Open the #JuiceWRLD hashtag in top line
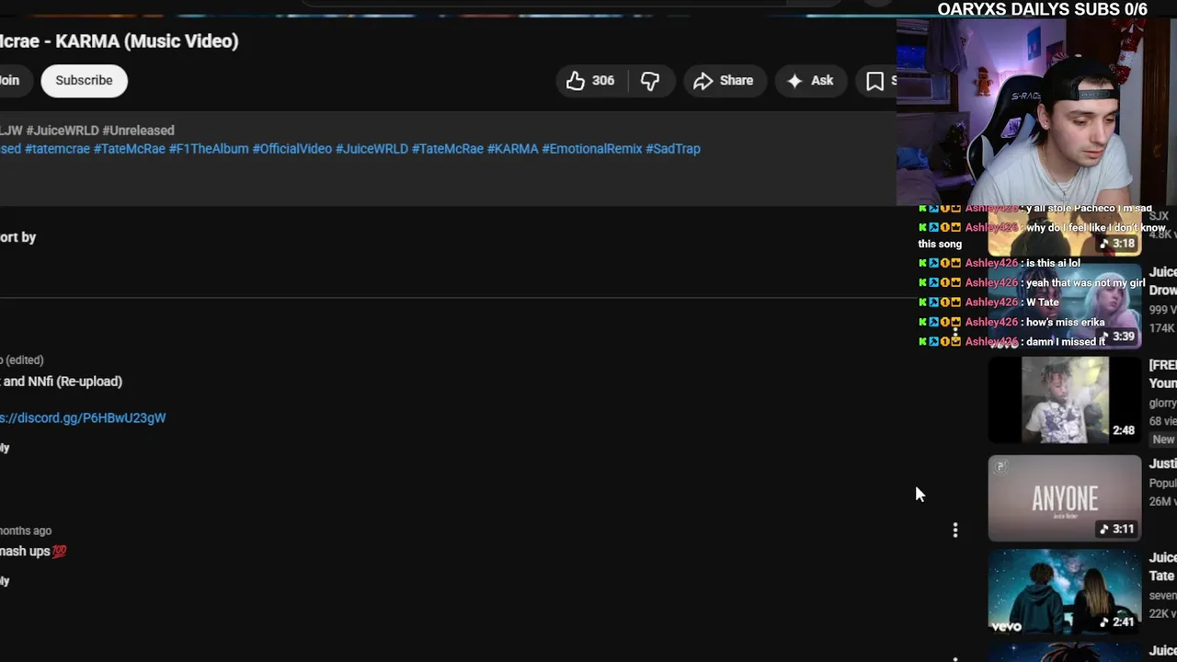Viewport: 1177px width, 662px height. click(63, 131)
